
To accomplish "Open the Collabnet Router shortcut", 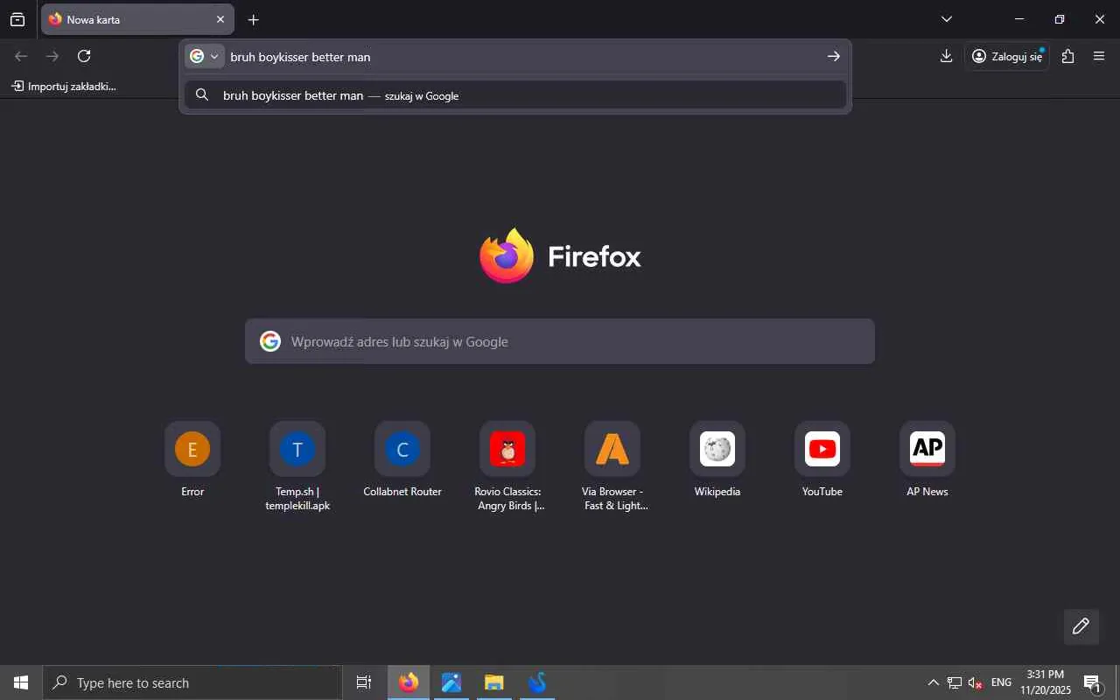I will [402, 460].
